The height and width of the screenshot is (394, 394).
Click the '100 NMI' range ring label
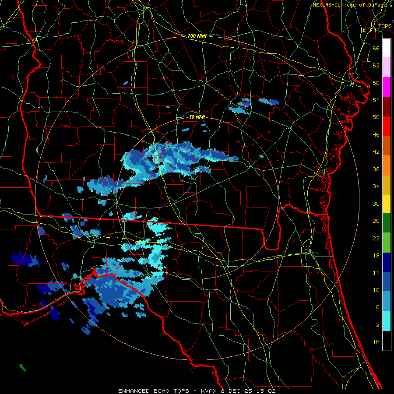197,36
